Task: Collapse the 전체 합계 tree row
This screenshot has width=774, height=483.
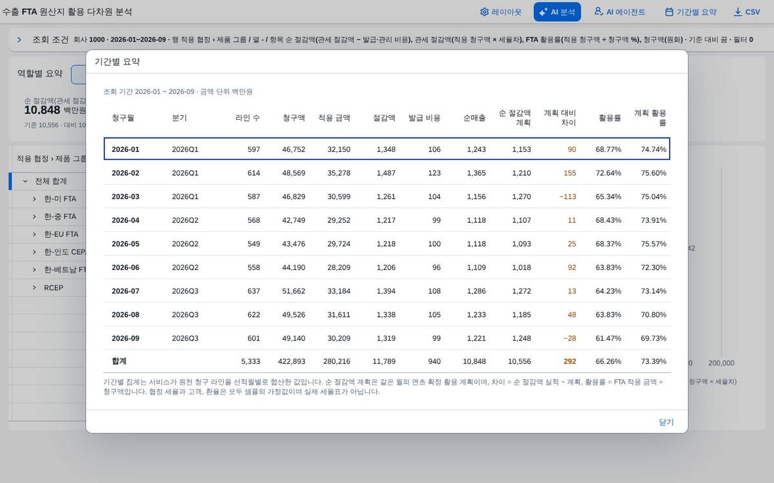Action: pyautogui.click(x=25, y=181)
